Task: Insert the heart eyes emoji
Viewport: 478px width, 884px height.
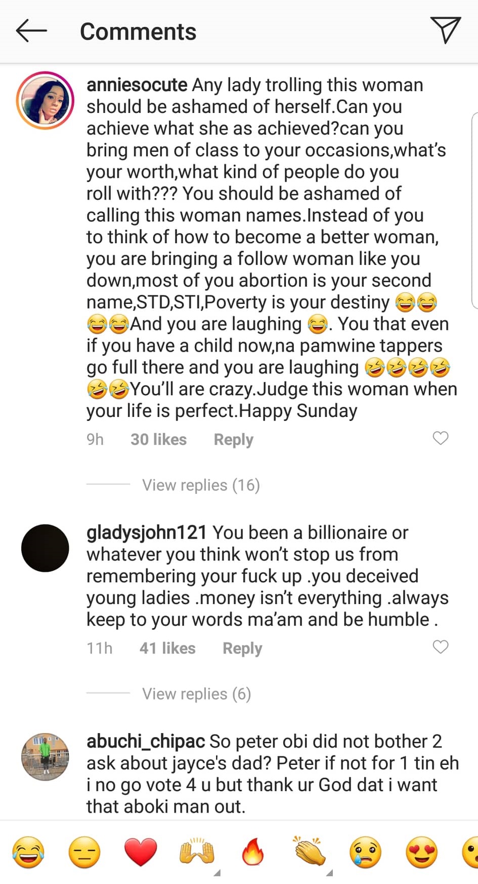Action: [x=421, y=852]
